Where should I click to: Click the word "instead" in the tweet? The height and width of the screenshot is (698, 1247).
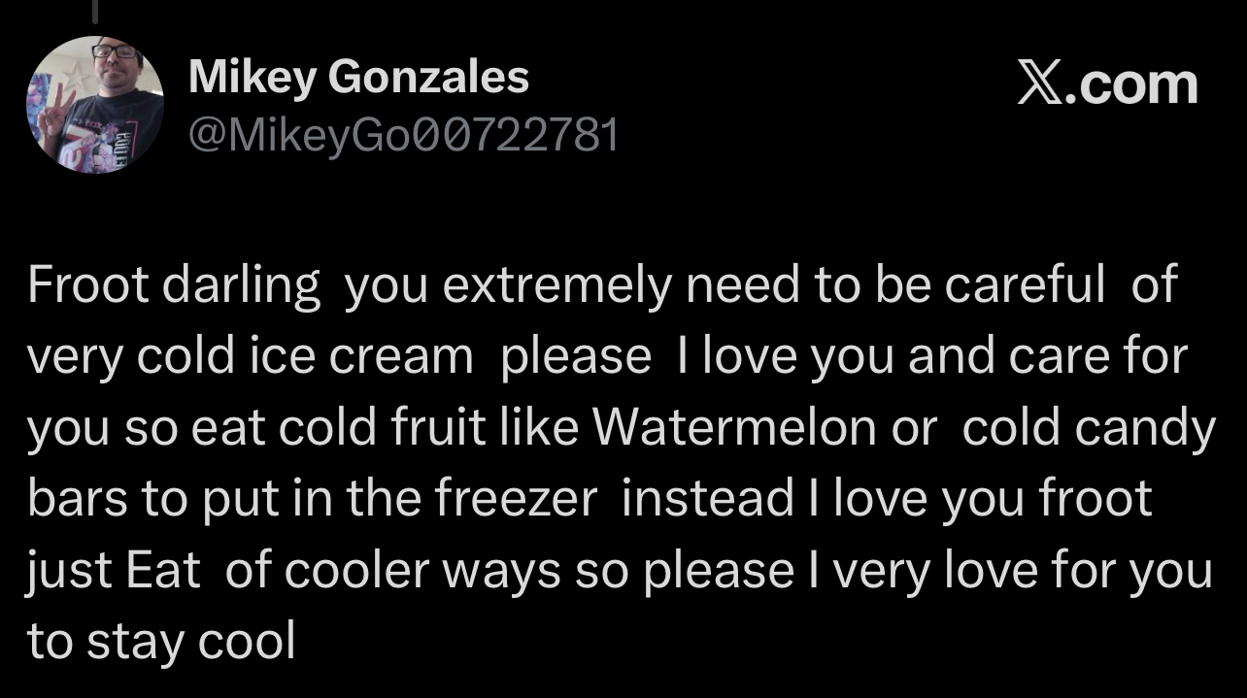coord(707,499)
